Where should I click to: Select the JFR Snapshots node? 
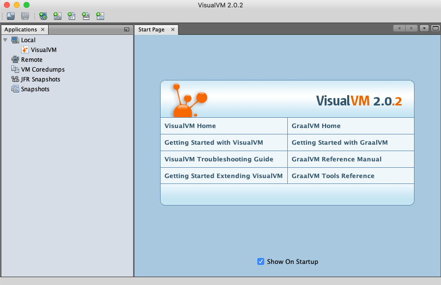click(x=40, y=79)
